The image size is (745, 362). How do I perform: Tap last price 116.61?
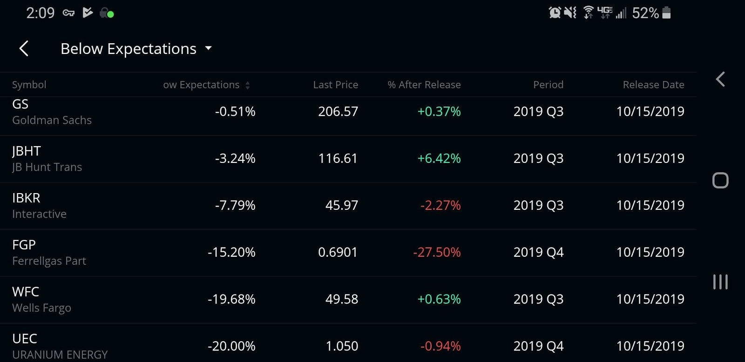point(338,159)
